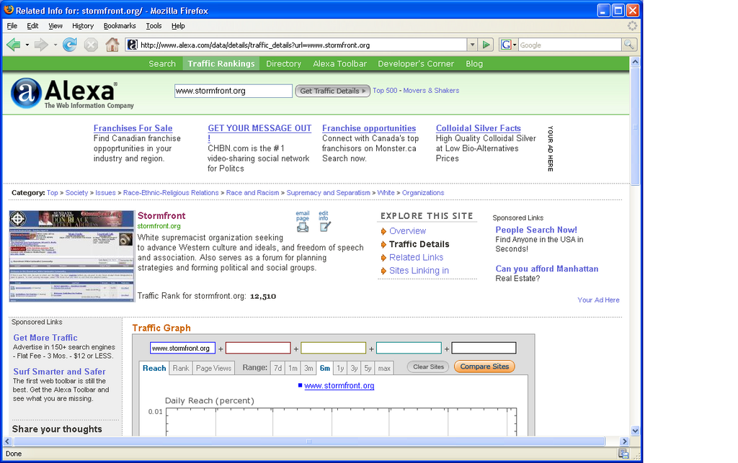This screenshot has height=463, width=738.
Task: Click the Google search magnifier icon
Action: pyautogui.click(x=628, y=45)
